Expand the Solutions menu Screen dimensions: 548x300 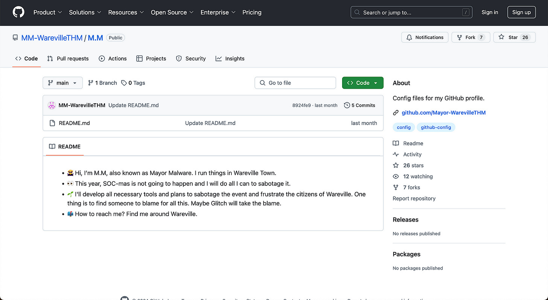coord(85,12)
